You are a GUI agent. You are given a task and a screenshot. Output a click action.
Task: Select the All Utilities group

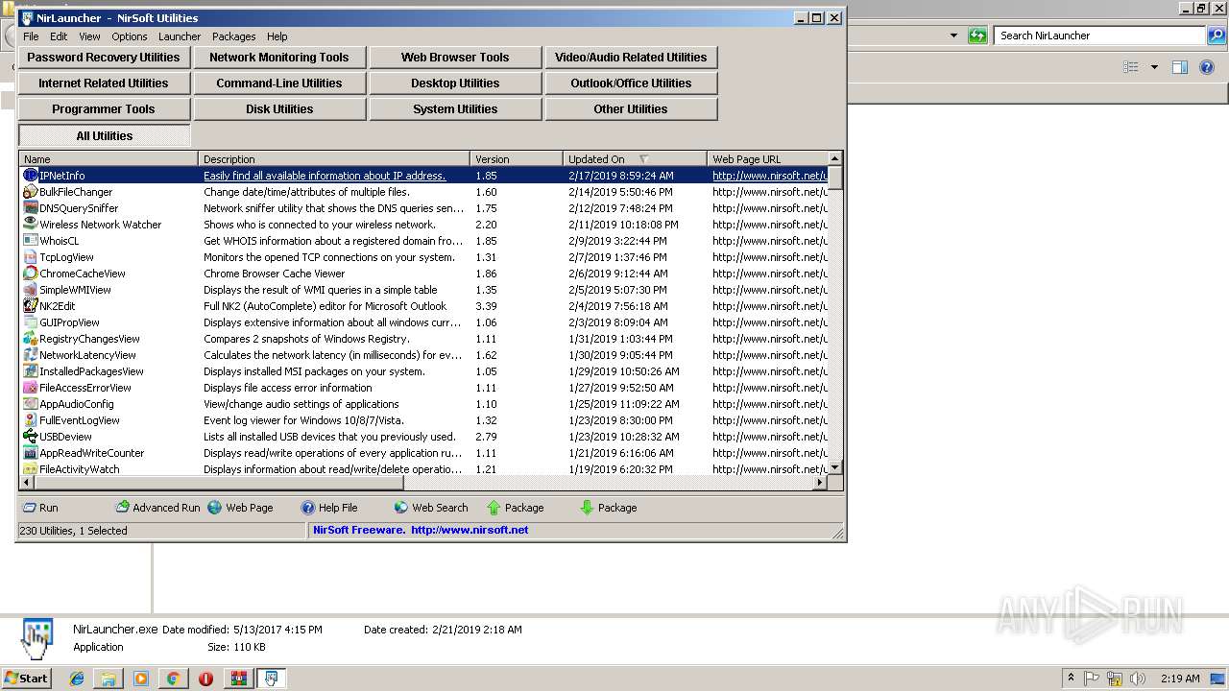(105, 135)
